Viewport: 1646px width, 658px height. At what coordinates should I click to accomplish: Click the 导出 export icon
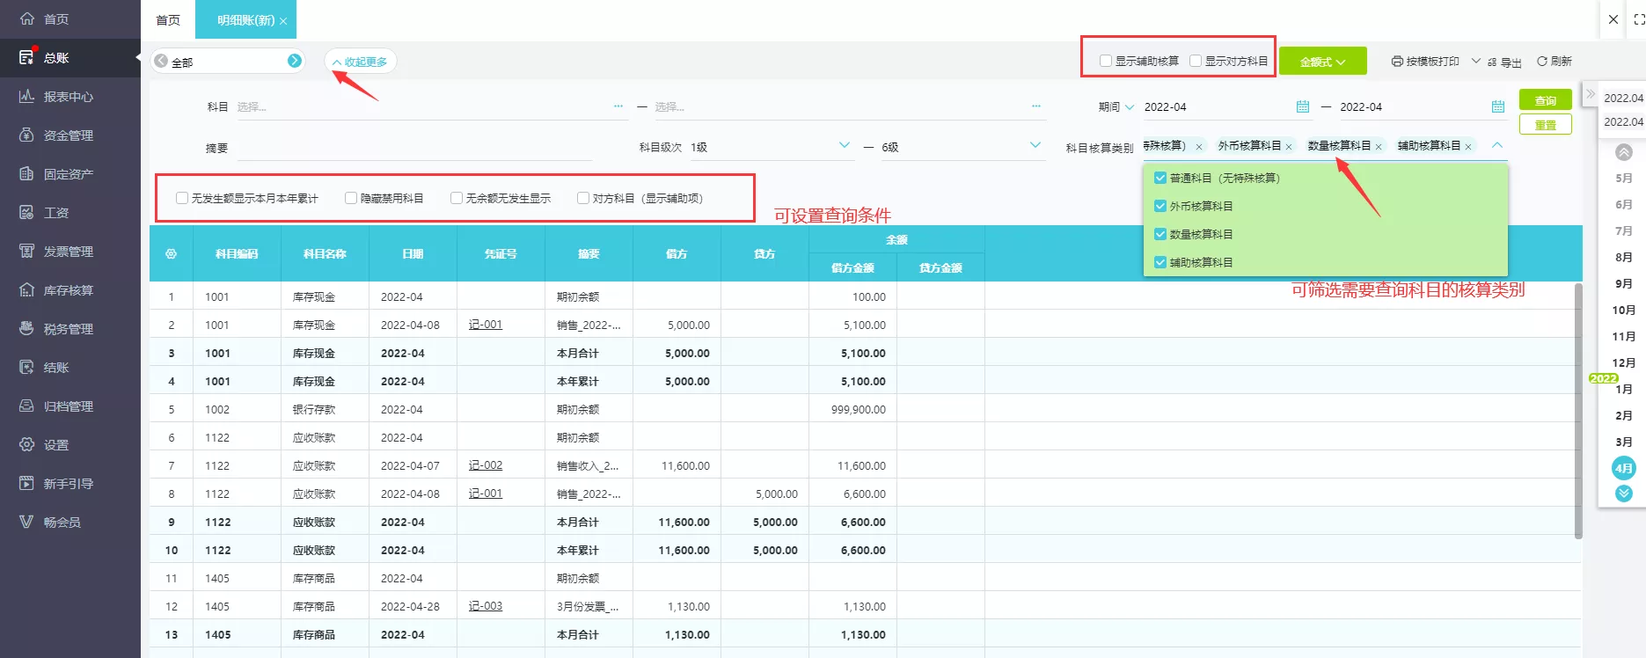pyautogui.click(x=1492, y=62)
